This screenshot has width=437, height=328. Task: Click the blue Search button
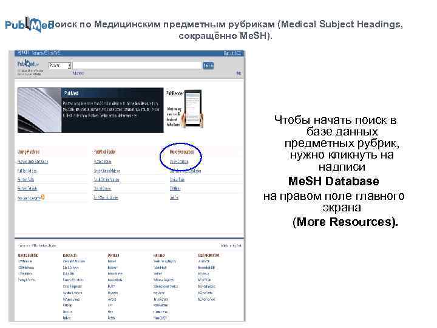click(x=208, y=66)
